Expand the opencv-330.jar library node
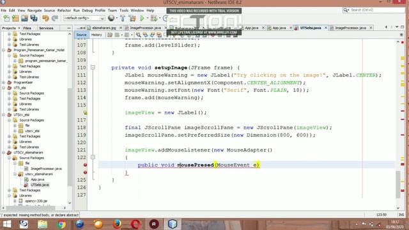 coord(15,201)
